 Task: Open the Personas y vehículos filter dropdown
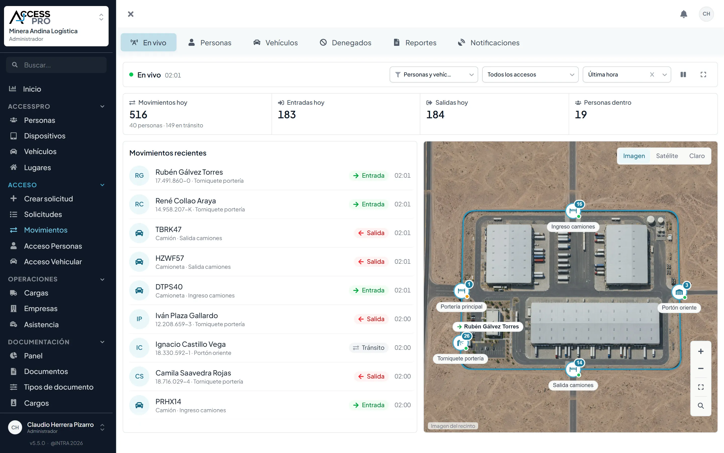click(x=434, y=74)
